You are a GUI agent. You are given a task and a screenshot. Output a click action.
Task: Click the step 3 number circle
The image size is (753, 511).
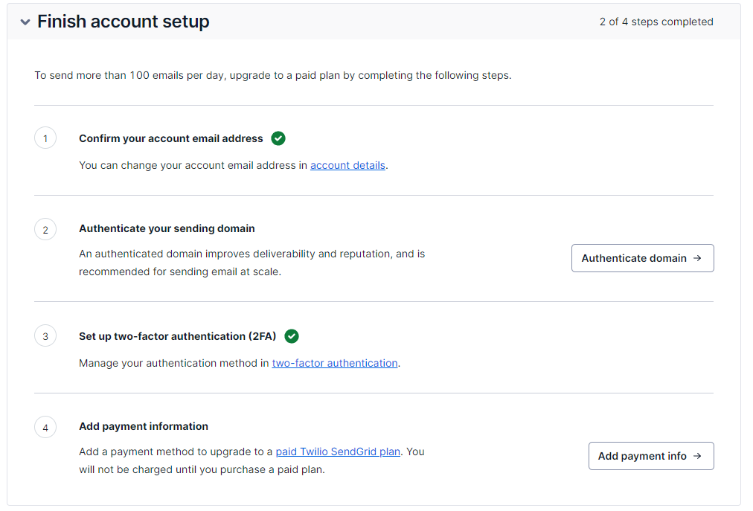pos(45,336)
